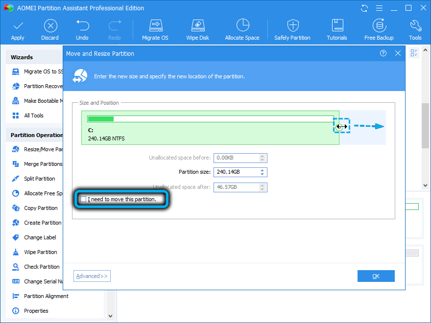Confirm the resize with OK button
This screenshot has width=431, height=323.
376,276
